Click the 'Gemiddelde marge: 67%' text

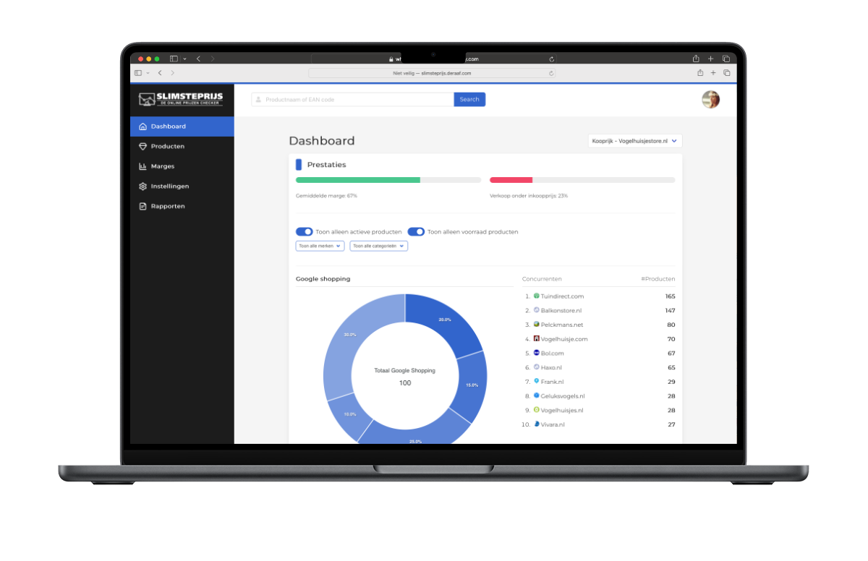[x=326, y=196]
